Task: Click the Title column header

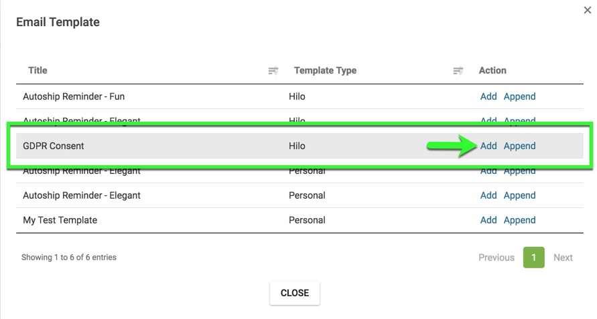Action: (38, 70)
